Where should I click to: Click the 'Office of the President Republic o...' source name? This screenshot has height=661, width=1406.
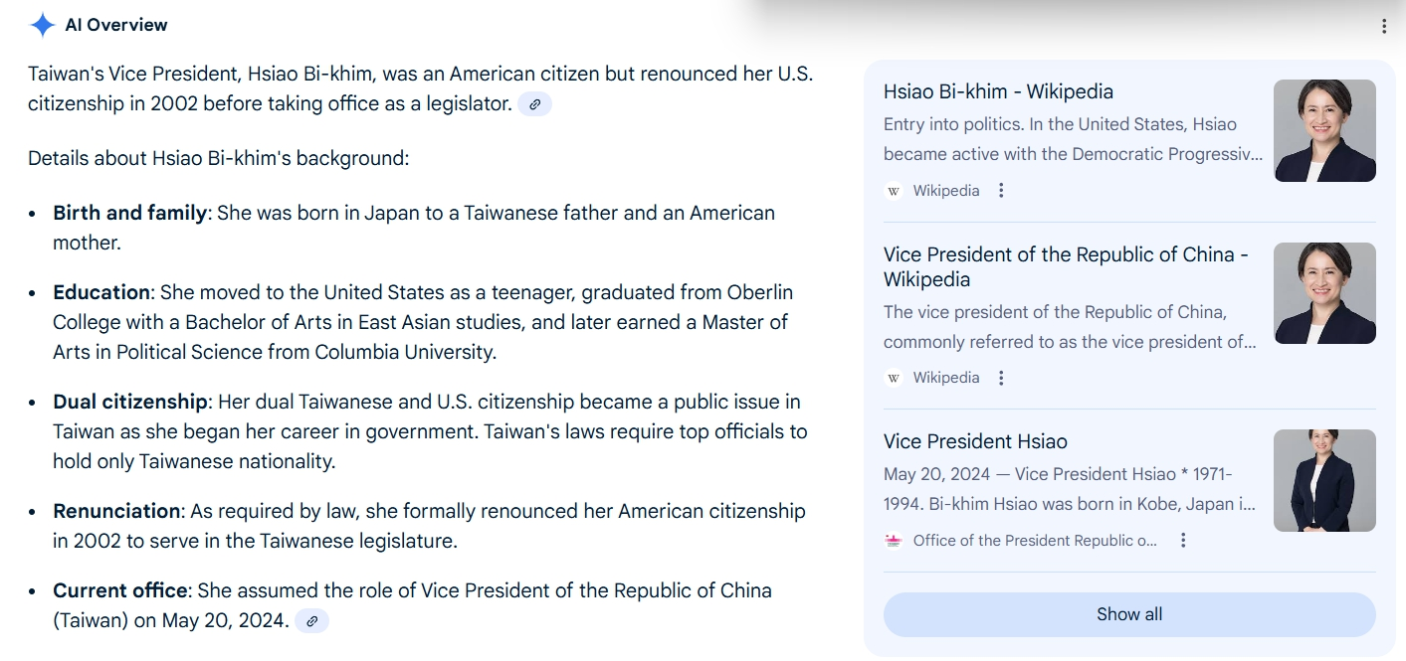(1035, 541)
